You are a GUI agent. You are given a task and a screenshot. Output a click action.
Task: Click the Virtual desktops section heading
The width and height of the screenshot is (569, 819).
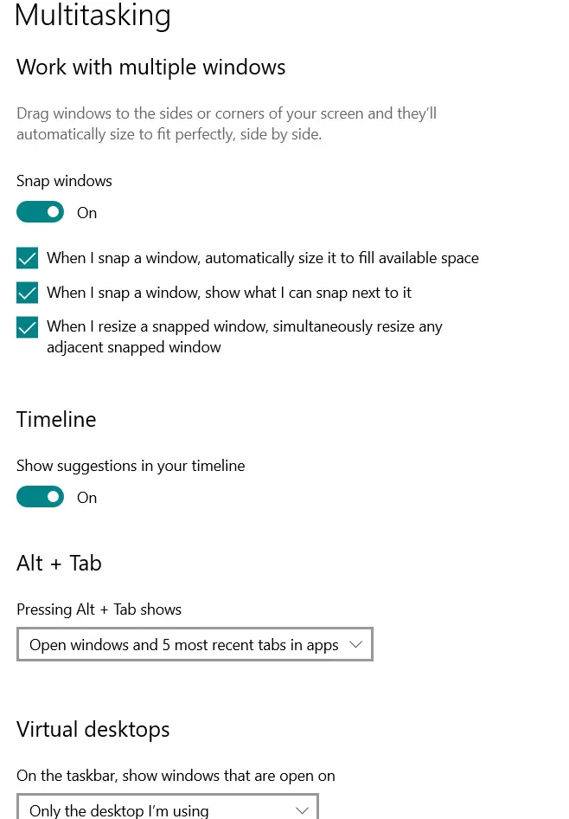coord(93,729)
